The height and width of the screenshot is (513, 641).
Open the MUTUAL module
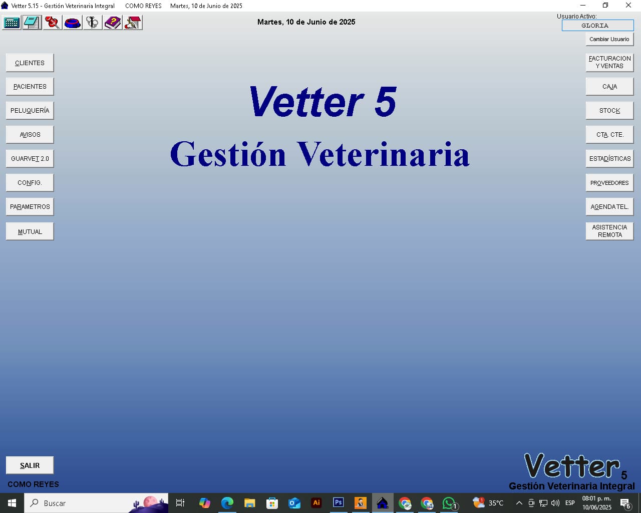coord(30,231)
